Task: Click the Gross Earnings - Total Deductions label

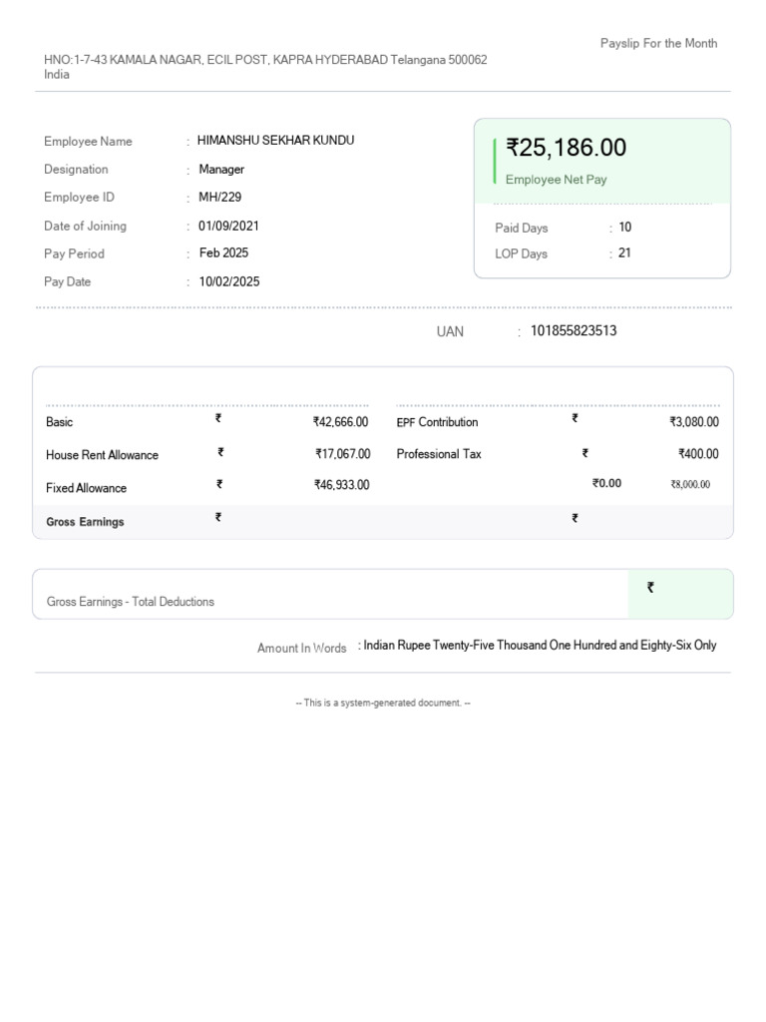Action: tap(131, 602)
